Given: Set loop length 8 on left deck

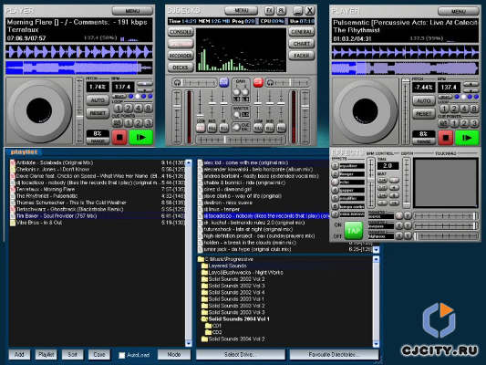Looking at the screenshot, I should (148, 109).
